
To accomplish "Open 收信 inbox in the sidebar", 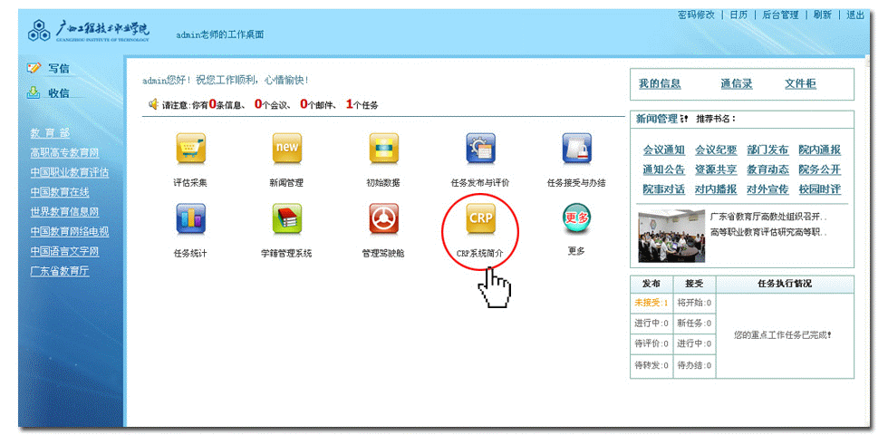I will (x=58, y=92).
